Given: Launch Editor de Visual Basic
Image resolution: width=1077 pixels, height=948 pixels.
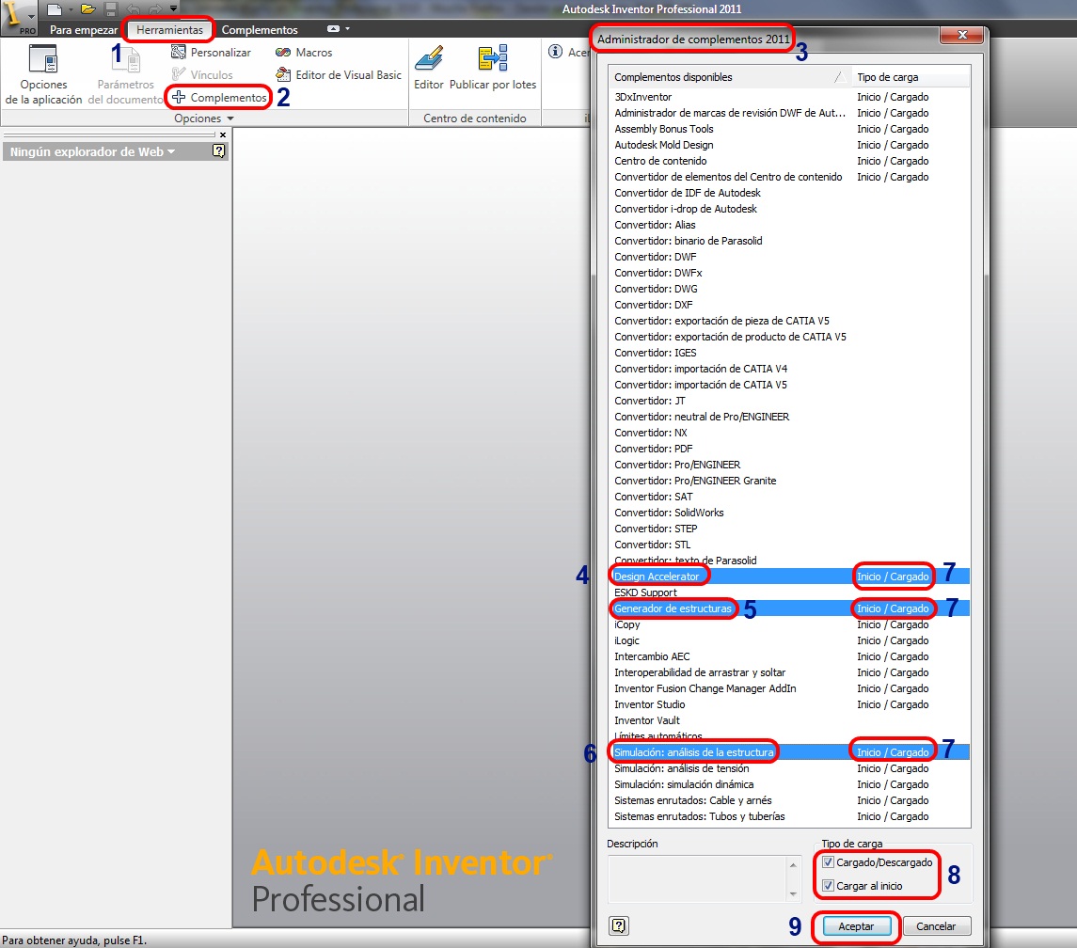Looking at the screenshot, I should pos(338,75).
